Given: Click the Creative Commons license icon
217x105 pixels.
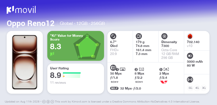Looking at the screenshot, I should [44, 102].
